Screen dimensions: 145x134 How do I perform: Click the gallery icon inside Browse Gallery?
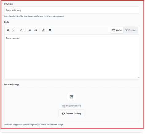(x=63, y=113)
